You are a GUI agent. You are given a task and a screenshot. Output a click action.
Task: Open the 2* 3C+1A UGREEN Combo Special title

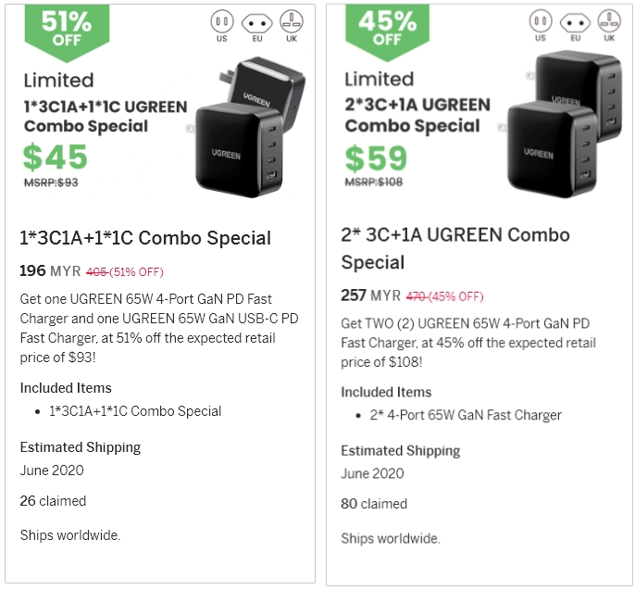pyautogui.click(x=454, y=248)
